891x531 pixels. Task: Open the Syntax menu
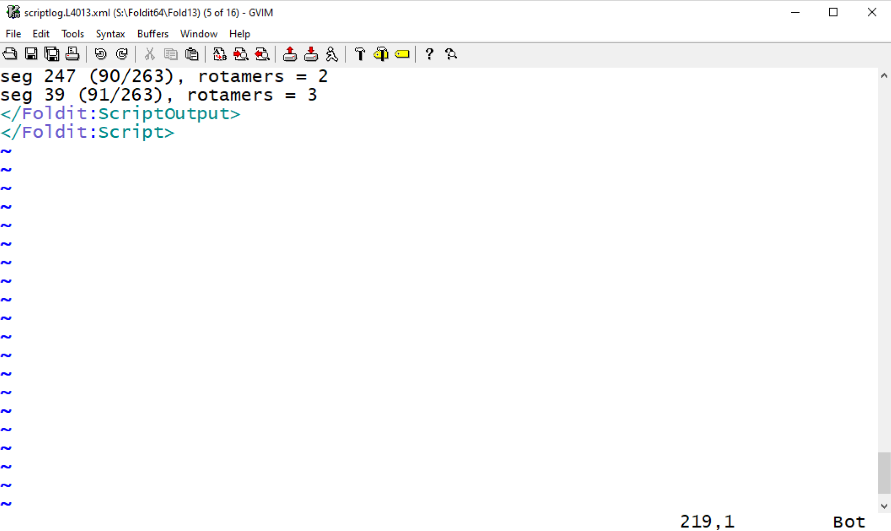coord(110,34)
